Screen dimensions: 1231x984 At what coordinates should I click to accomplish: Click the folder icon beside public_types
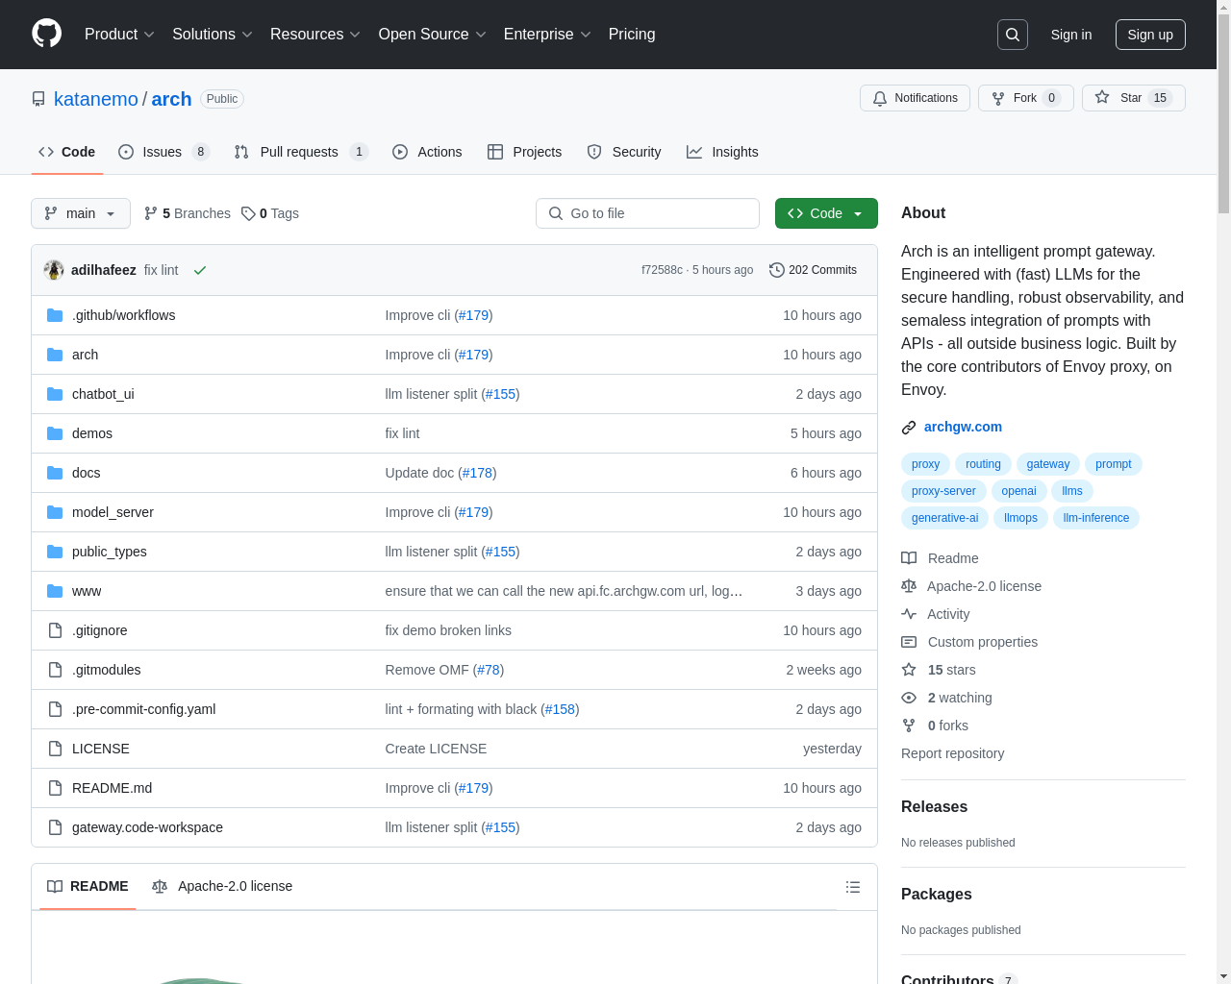[55, 552]
